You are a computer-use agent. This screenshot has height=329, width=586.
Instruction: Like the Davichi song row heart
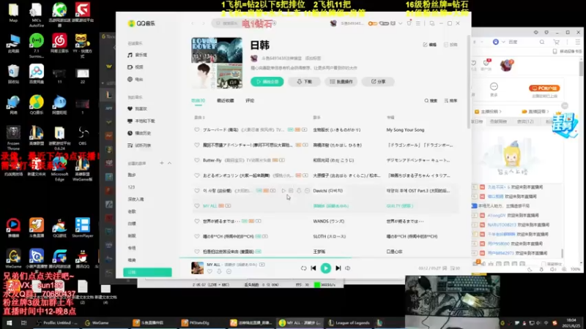click(197, 191)
